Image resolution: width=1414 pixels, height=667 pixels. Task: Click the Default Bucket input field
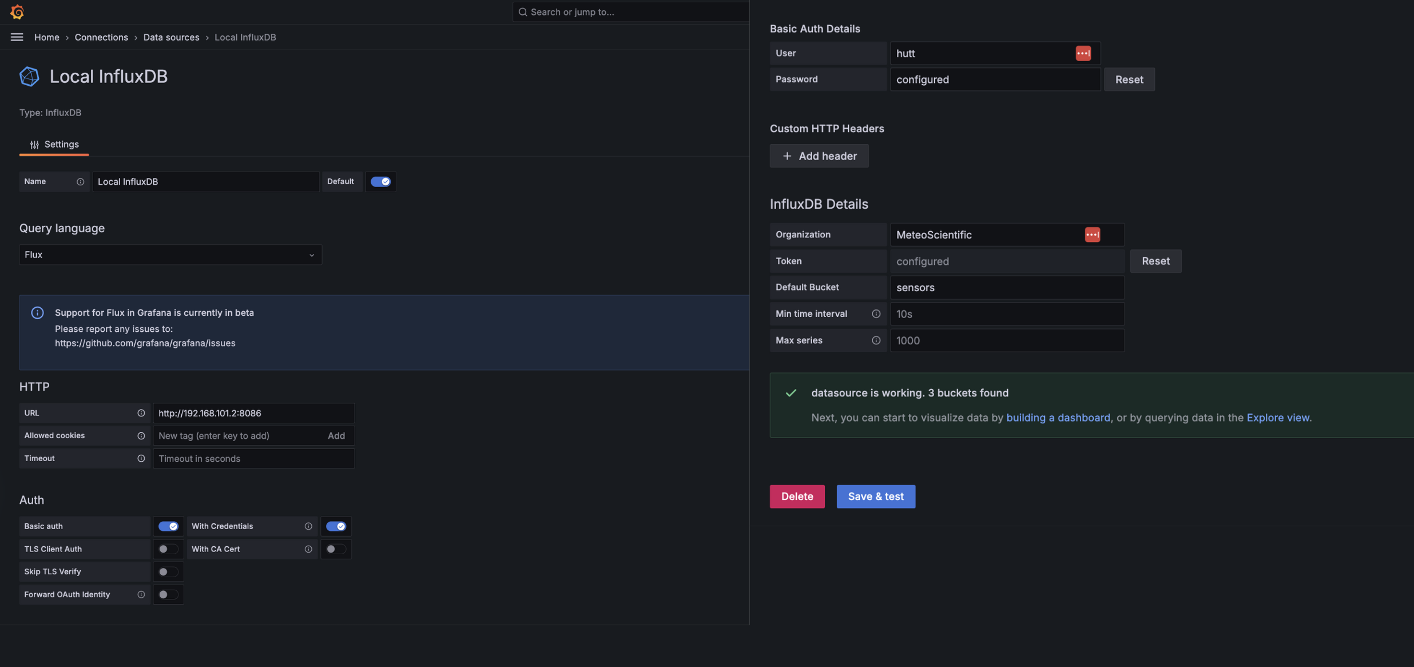point(1007,287)
